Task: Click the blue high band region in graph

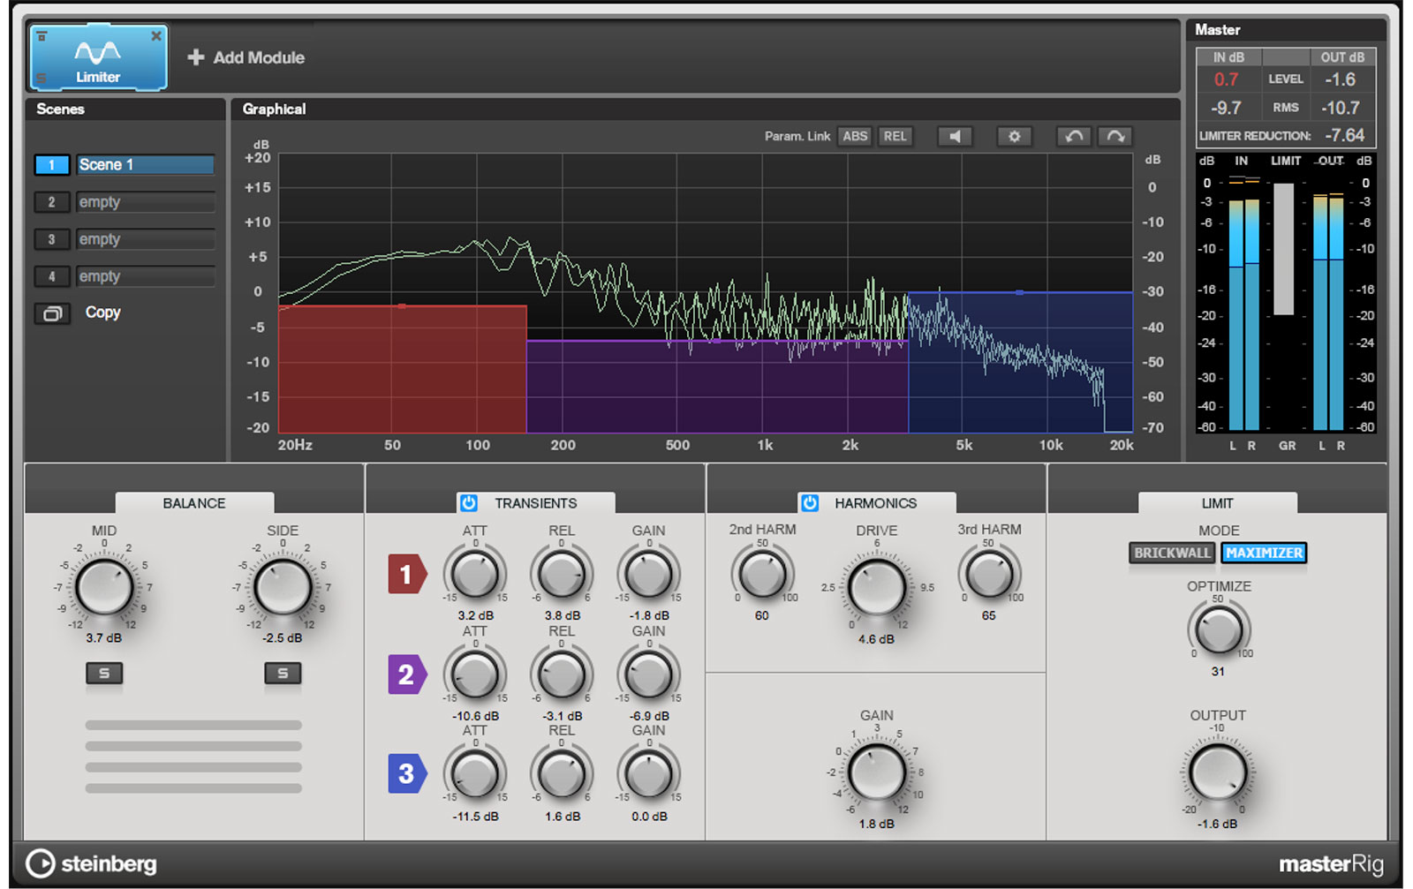Action: 1020,362
